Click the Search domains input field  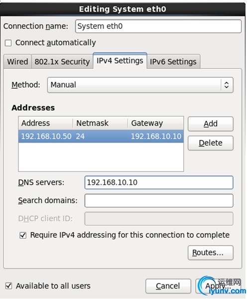[159, 201]
